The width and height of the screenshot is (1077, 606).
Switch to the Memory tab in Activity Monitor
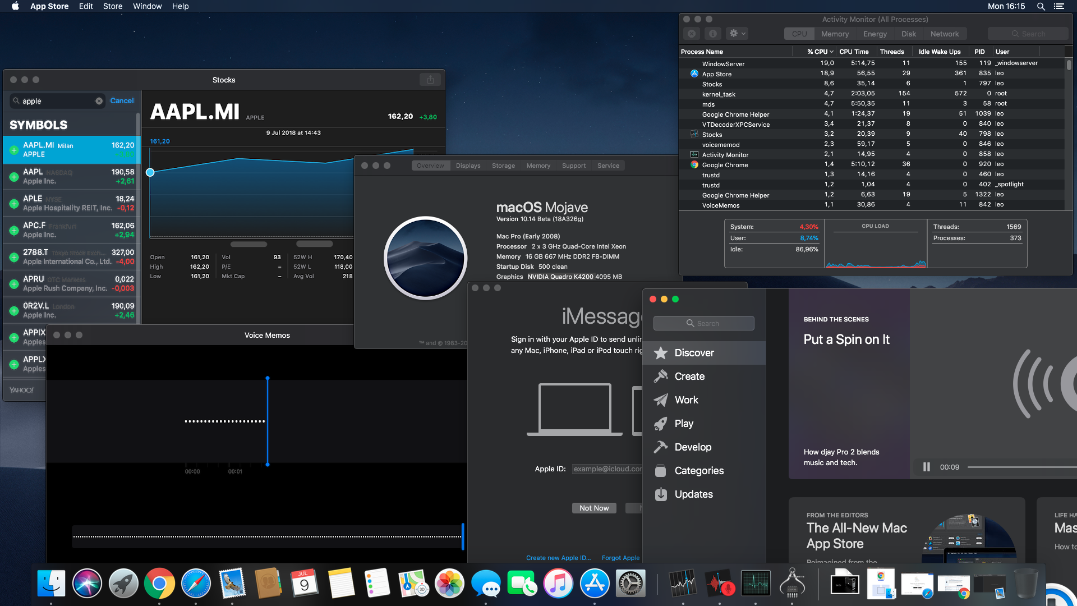tap(835, 34)
